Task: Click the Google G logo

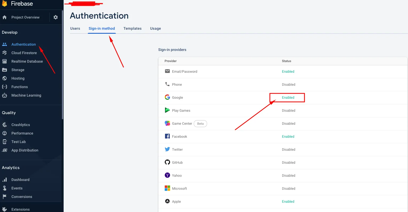Action: tap(167, 97)
